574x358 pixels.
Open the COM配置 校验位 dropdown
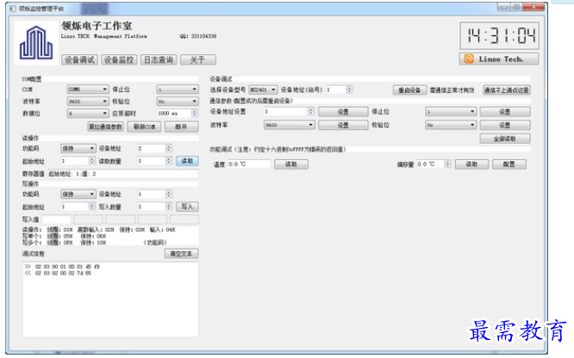tap(178, 102)
